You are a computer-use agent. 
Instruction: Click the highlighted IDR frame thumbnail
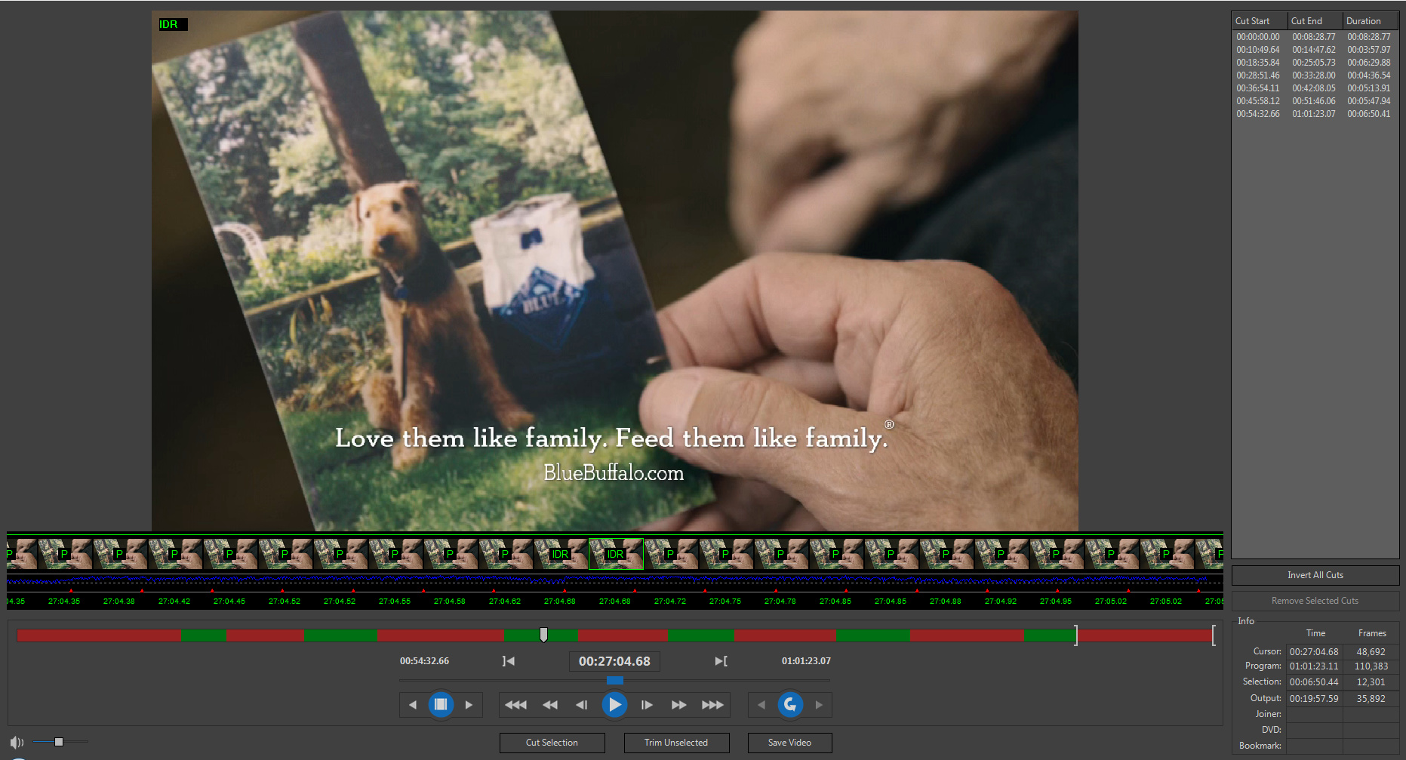tap(616, 554)
